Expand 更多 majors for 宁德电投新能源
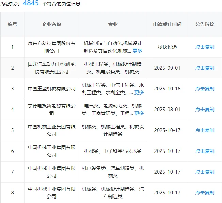 click(x=139, y=113)
